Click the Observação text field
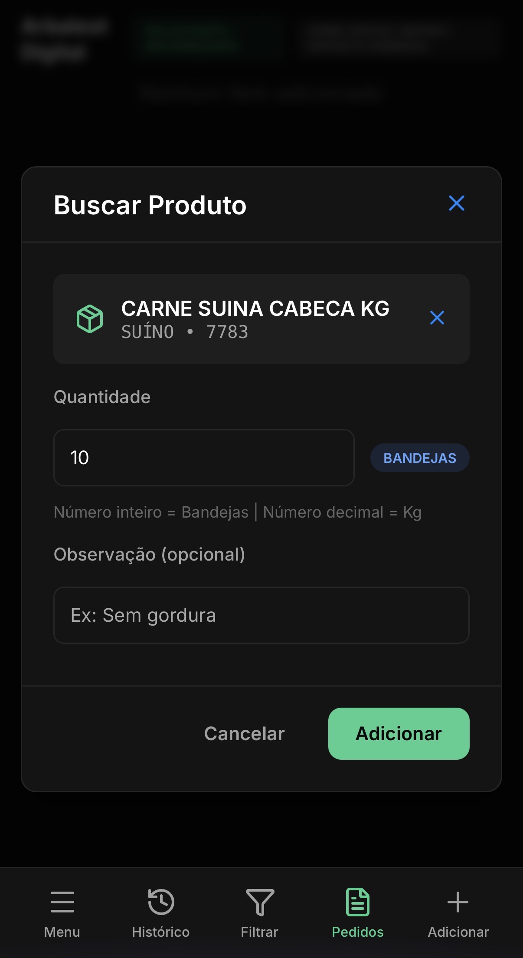This screenshot has width=523, height=958. coord(261,615)
